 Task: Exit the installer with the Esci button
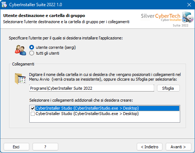click(16, 147)
